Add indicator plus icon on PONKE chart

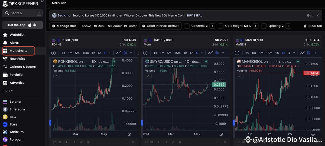pyautogui.click(x=54, y=53)
